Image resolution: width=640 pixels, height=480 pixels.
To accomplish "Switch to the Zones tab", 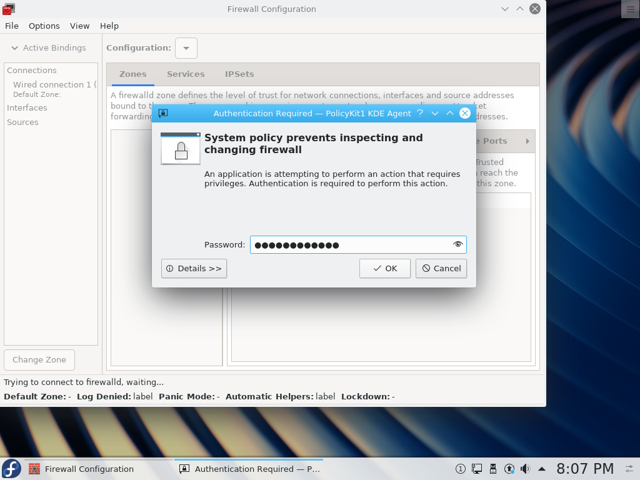I will tap(132, 74).
